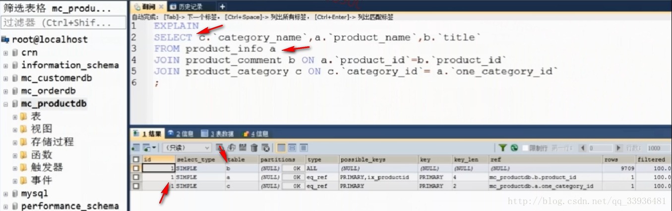This screenshot has height=211, width=672.
Task: Click the 触发器 folder icon
Action: pos(24,168)
